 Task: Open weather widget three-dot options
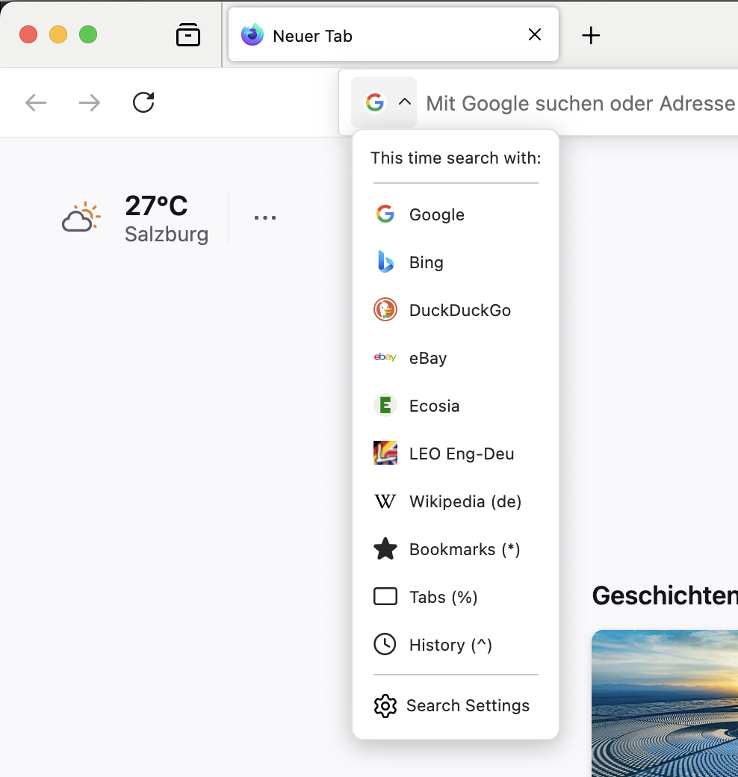[265, 217]
